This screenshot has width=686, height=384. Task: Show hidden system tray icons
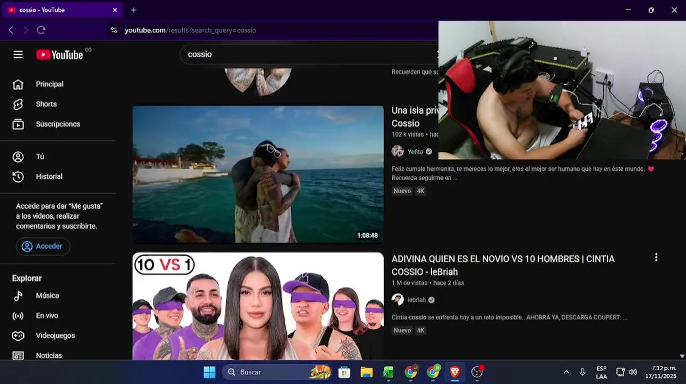coord(566,372)
